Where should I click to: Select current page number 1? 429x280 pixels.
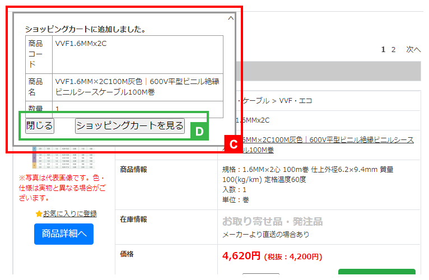384,49
